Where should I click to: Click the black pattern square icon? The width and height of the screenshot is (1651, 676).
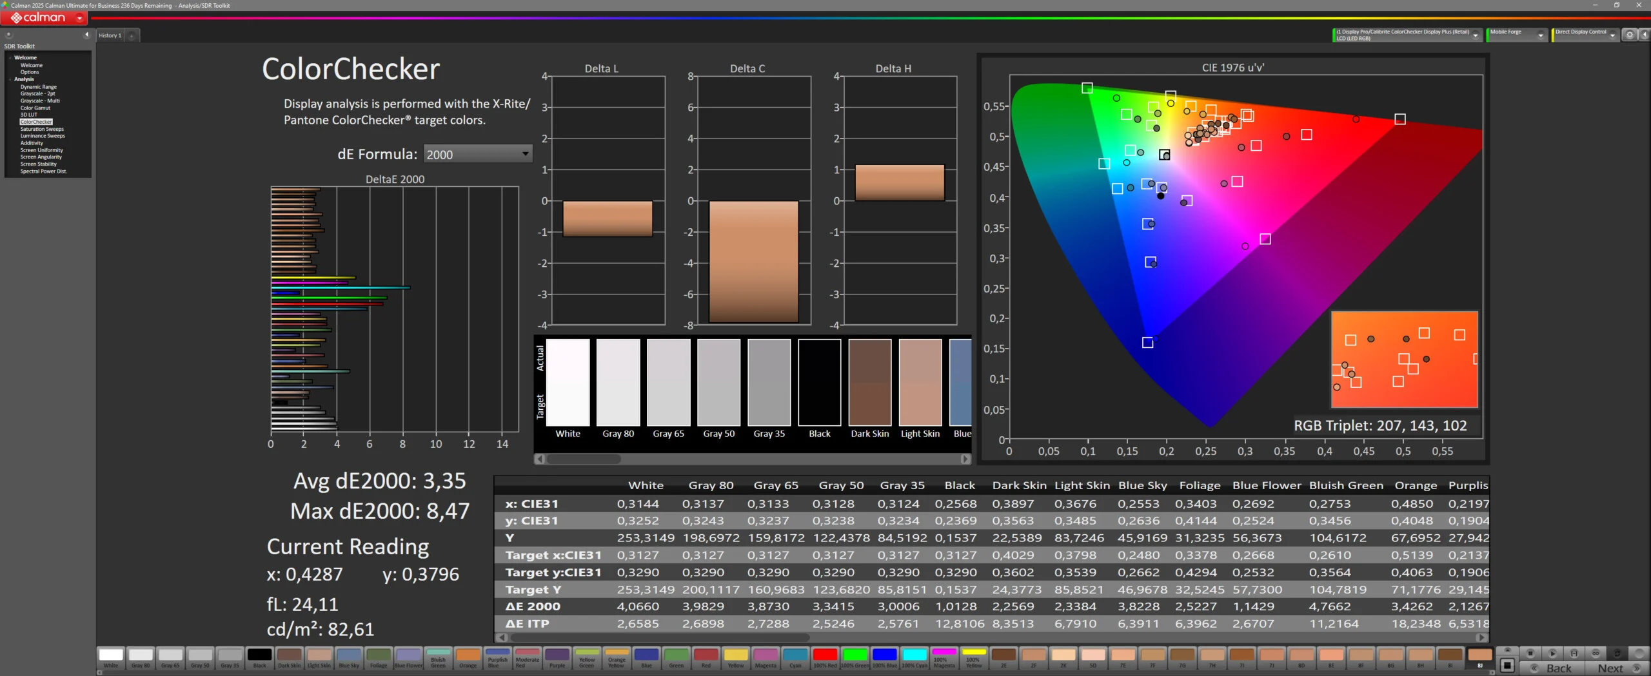pos(1507,665)
